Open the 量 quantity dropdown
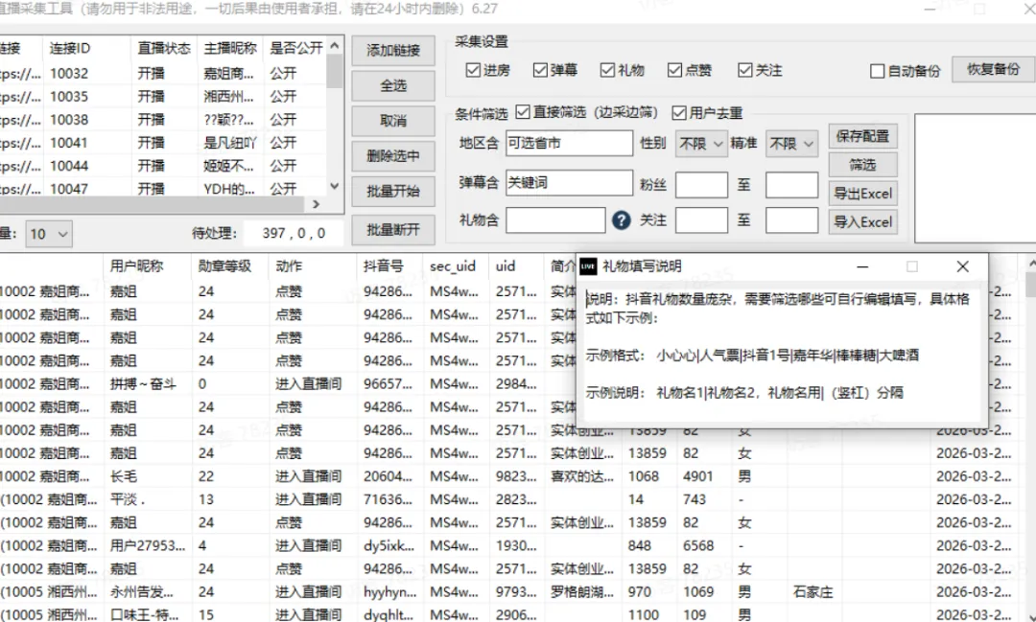Viewport: 1036px width, 622px height. [48, 233]
